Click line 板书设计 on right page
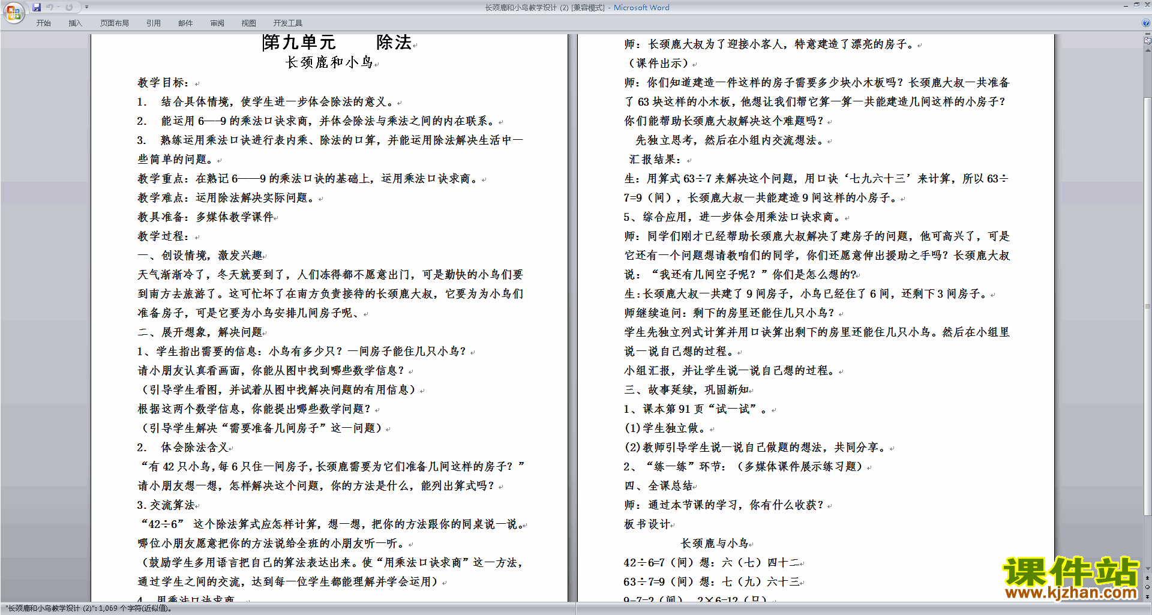1152x615 pixels. [x=647, y=524]
